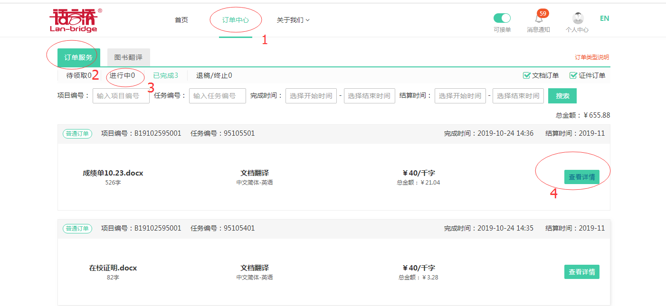Focus the 项目编号 input field
Image resolution: width=666 pixels, height=306 pixels.
[121, 96]
